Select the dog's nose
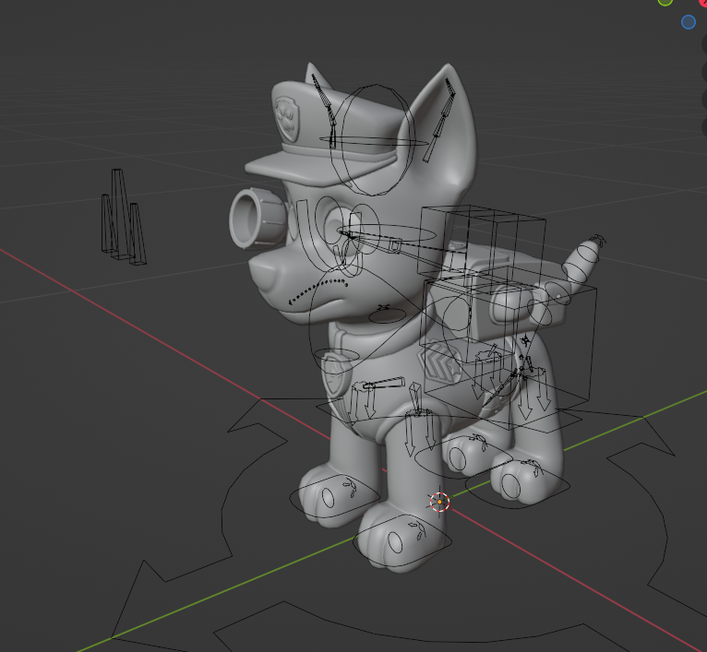The width and height of the screenshot is (707, 652). pyautogui.click(x=268, y=275)
